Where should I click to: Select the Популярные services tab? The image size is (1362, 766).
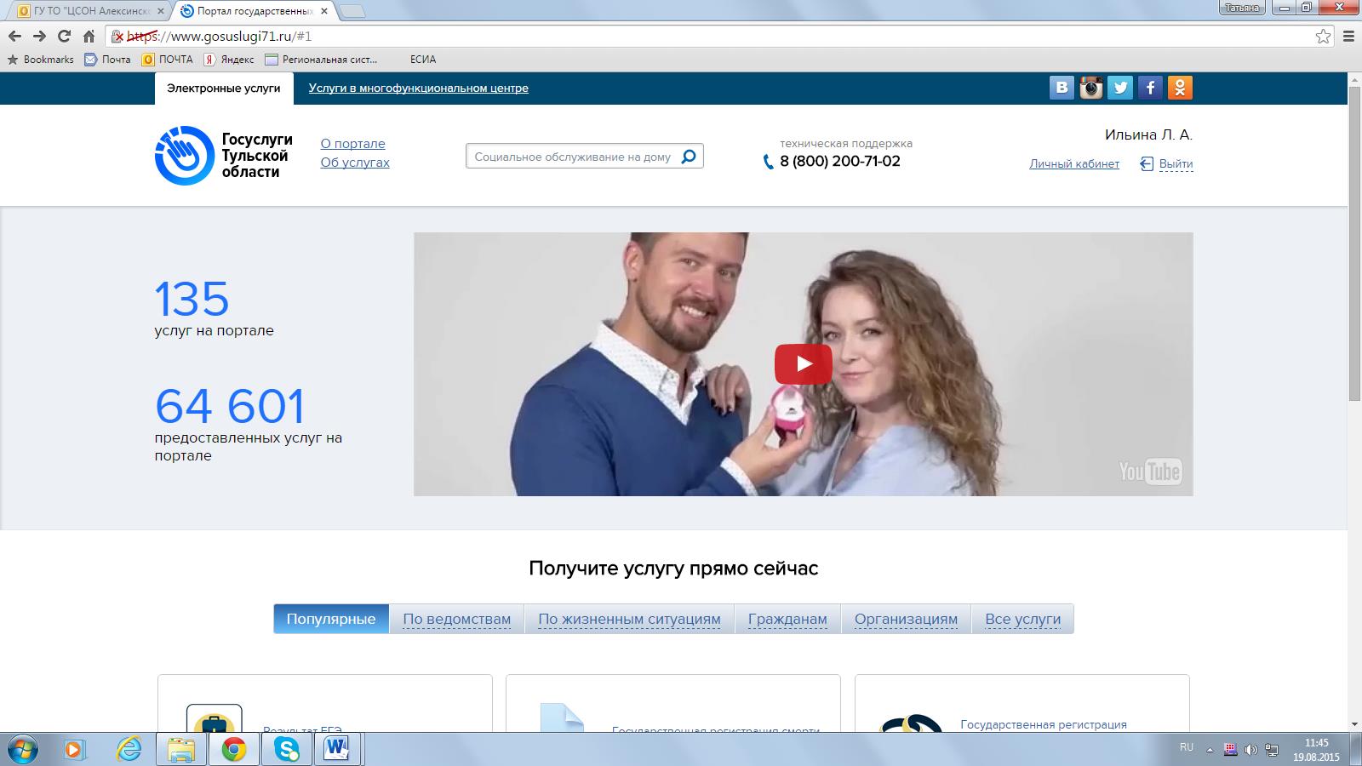tap(331, 619)
